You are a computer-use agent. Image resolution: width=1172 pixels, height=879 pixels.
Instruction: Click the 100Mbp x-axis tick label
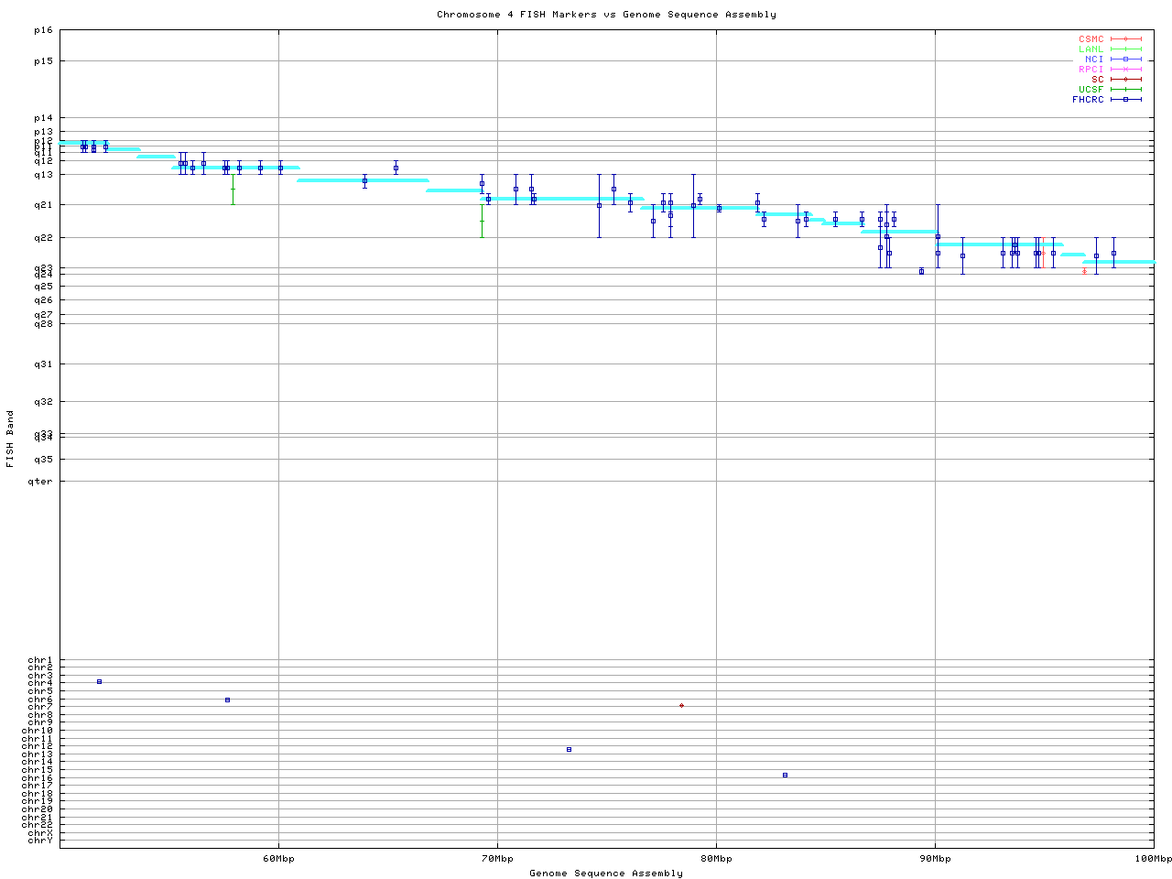[1153, 859]
